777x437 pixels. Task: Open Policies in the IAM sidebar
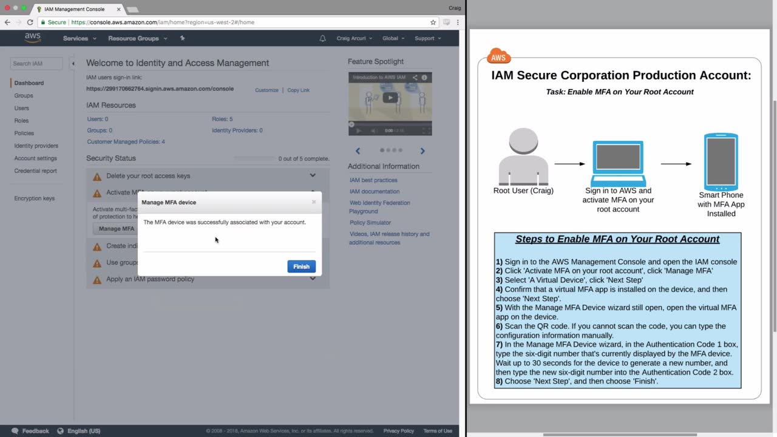[24, 134]
